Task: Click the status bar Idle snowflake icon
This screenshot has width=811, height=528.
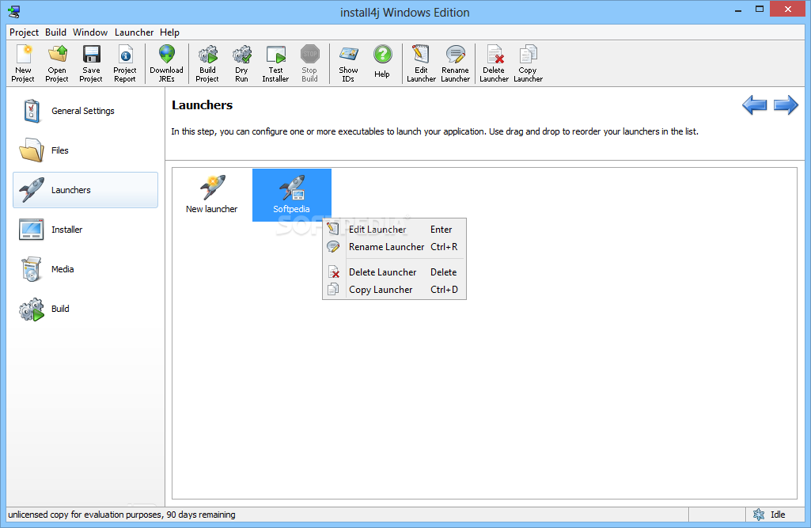Action: pos(759,515)
